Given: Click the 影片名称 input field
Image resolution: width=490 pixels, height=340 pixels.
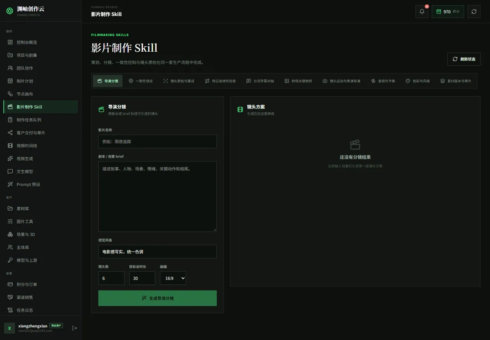Looking at the screenshot, I should (x=157, y=141).
